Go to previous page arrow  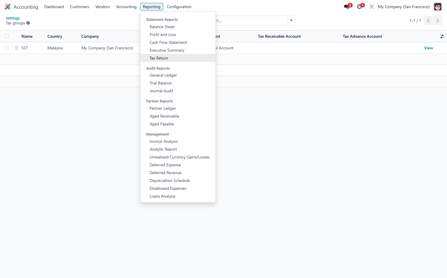[x=428, y=21]
